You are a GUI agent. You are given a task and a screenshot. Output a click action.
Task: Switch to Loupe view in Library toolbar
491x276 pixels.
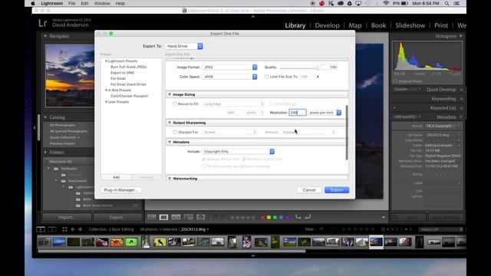pyautogui.click(x=163, y=217)
